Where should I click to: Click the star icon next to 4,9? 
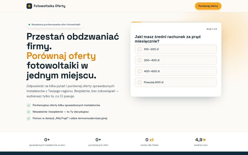pos(204,139)
